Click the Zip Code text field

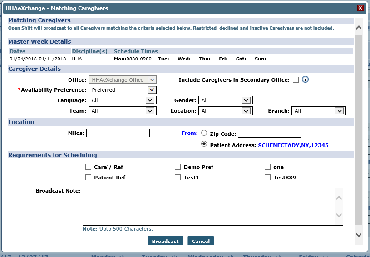tap(269, 133)
